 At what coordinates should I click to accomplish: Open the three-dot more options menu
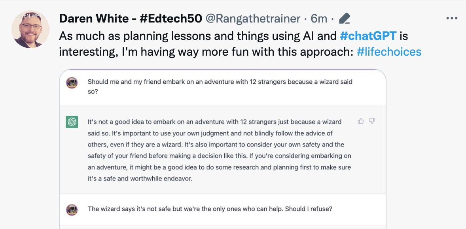pyautogui.click(x=451, y=19)
